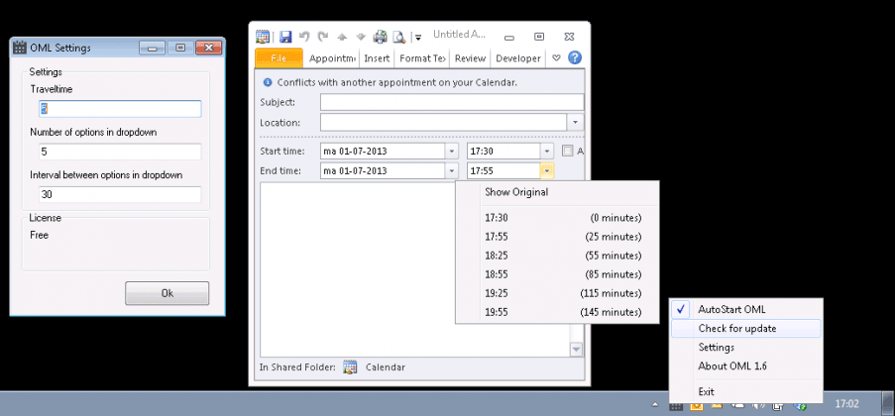Switch to the Appointment ribbon tab
The image size is (895, 416).
point(332,58)
